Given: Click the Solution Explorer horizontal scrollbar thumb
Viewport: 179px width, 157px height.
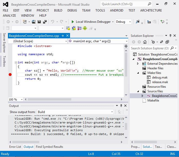Looking at the screenshot, I should pos(145,142).
